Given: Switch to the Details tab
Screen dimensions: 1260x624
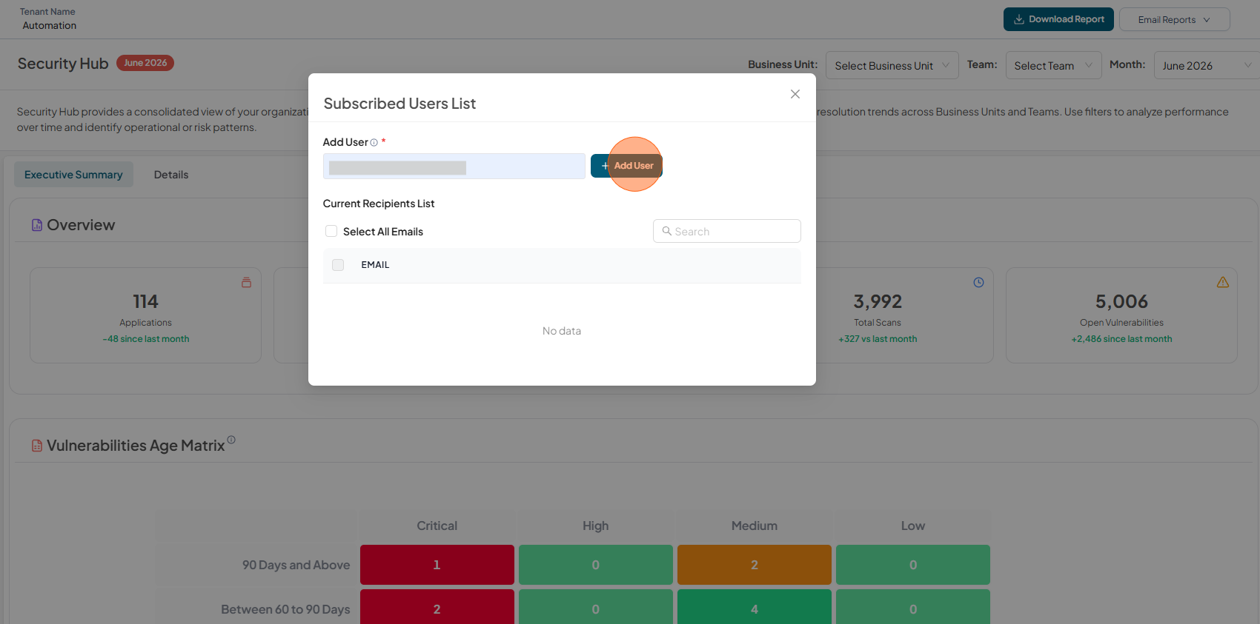Looking at the screenshot, I should [x=171, y=175].
